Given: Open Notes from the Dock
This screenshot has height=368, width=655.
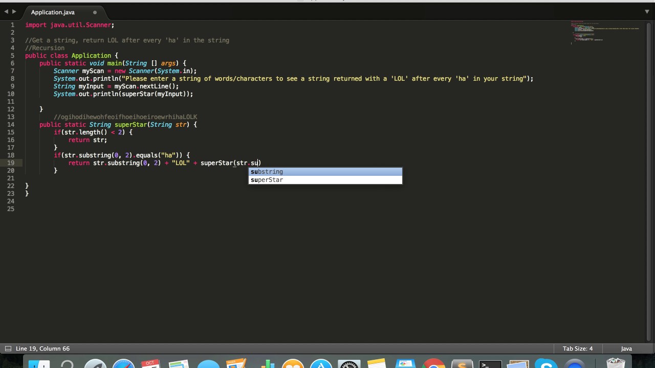Looking at the screenshot, I should point(377,364).
